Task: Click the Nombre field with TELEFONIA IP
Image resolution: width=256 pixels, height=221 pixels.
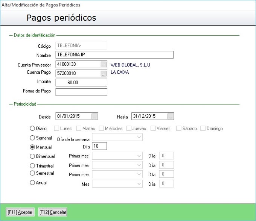Action: [x=114, y=54]
